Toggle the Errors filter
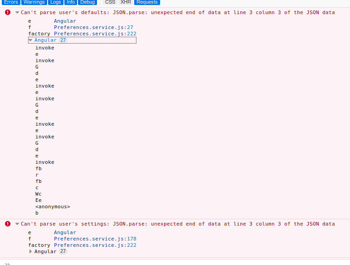Viewport: 350px width, 265px height. tap(11, 2)
